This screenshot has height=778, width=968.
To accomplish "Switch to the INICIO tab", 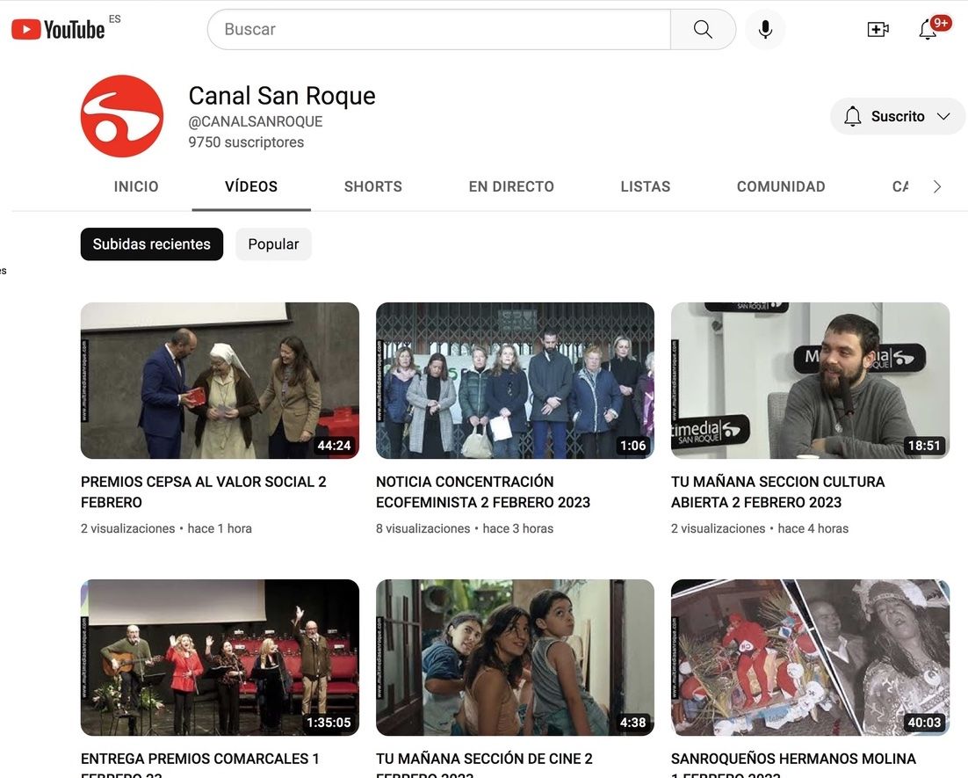I will [x=136, y=186].
